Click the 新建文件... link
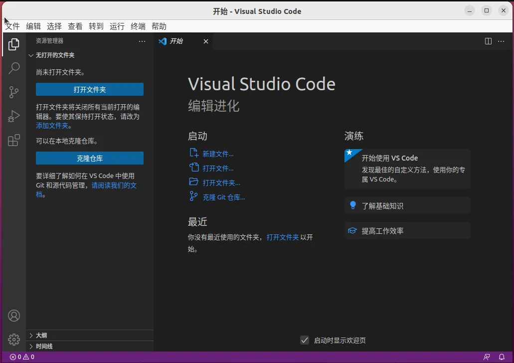Viewport: 514px width, 363px height. click(218, 154)
